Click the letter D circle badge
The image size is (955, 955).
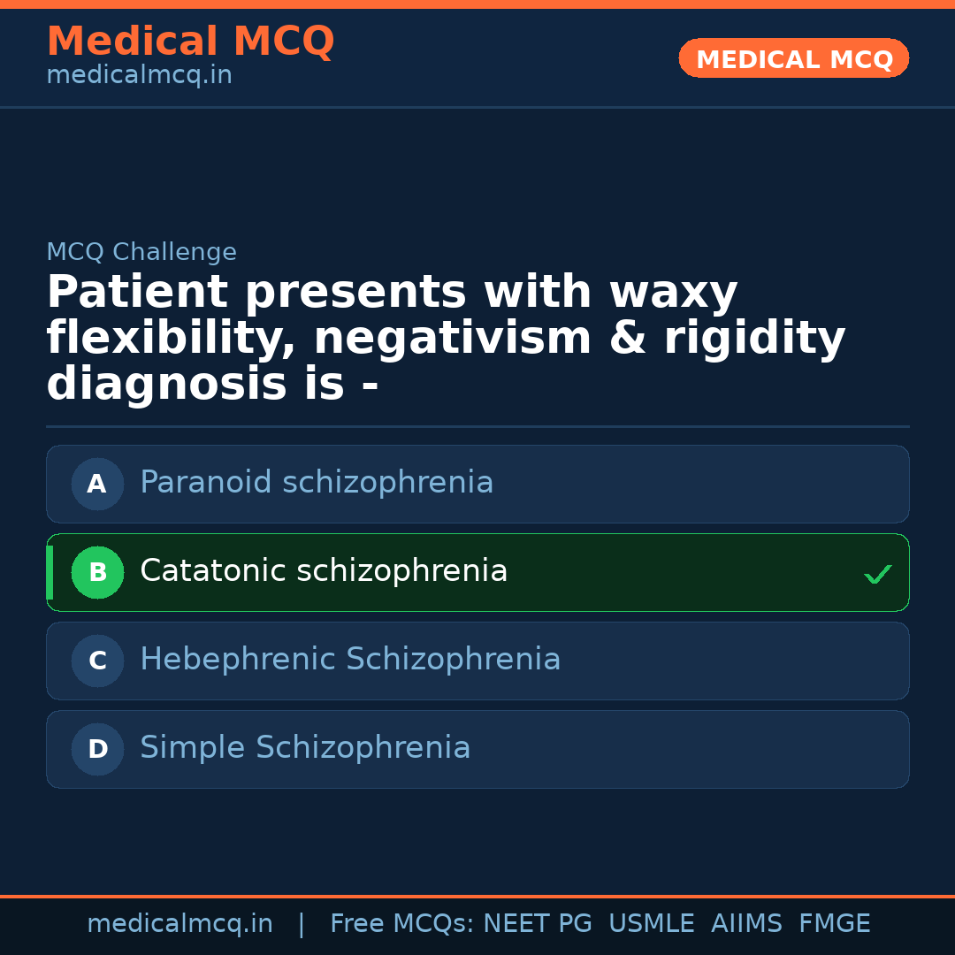point(97,749)
